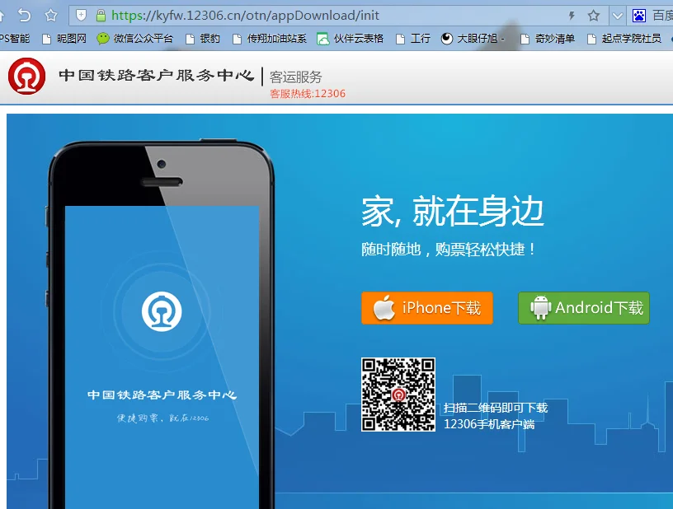
Task: Expand the browser back button history arrow
Action: click(x=25, y=14)
